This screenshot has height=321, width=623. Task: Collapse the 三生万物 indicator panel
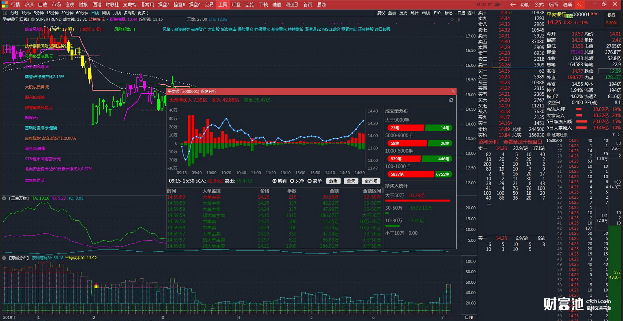click(x=4, y=198)
